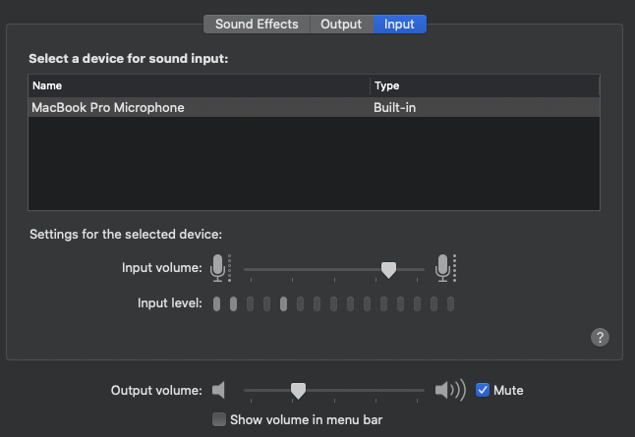Click the first Input level indicator bar

tap(216, 303)
